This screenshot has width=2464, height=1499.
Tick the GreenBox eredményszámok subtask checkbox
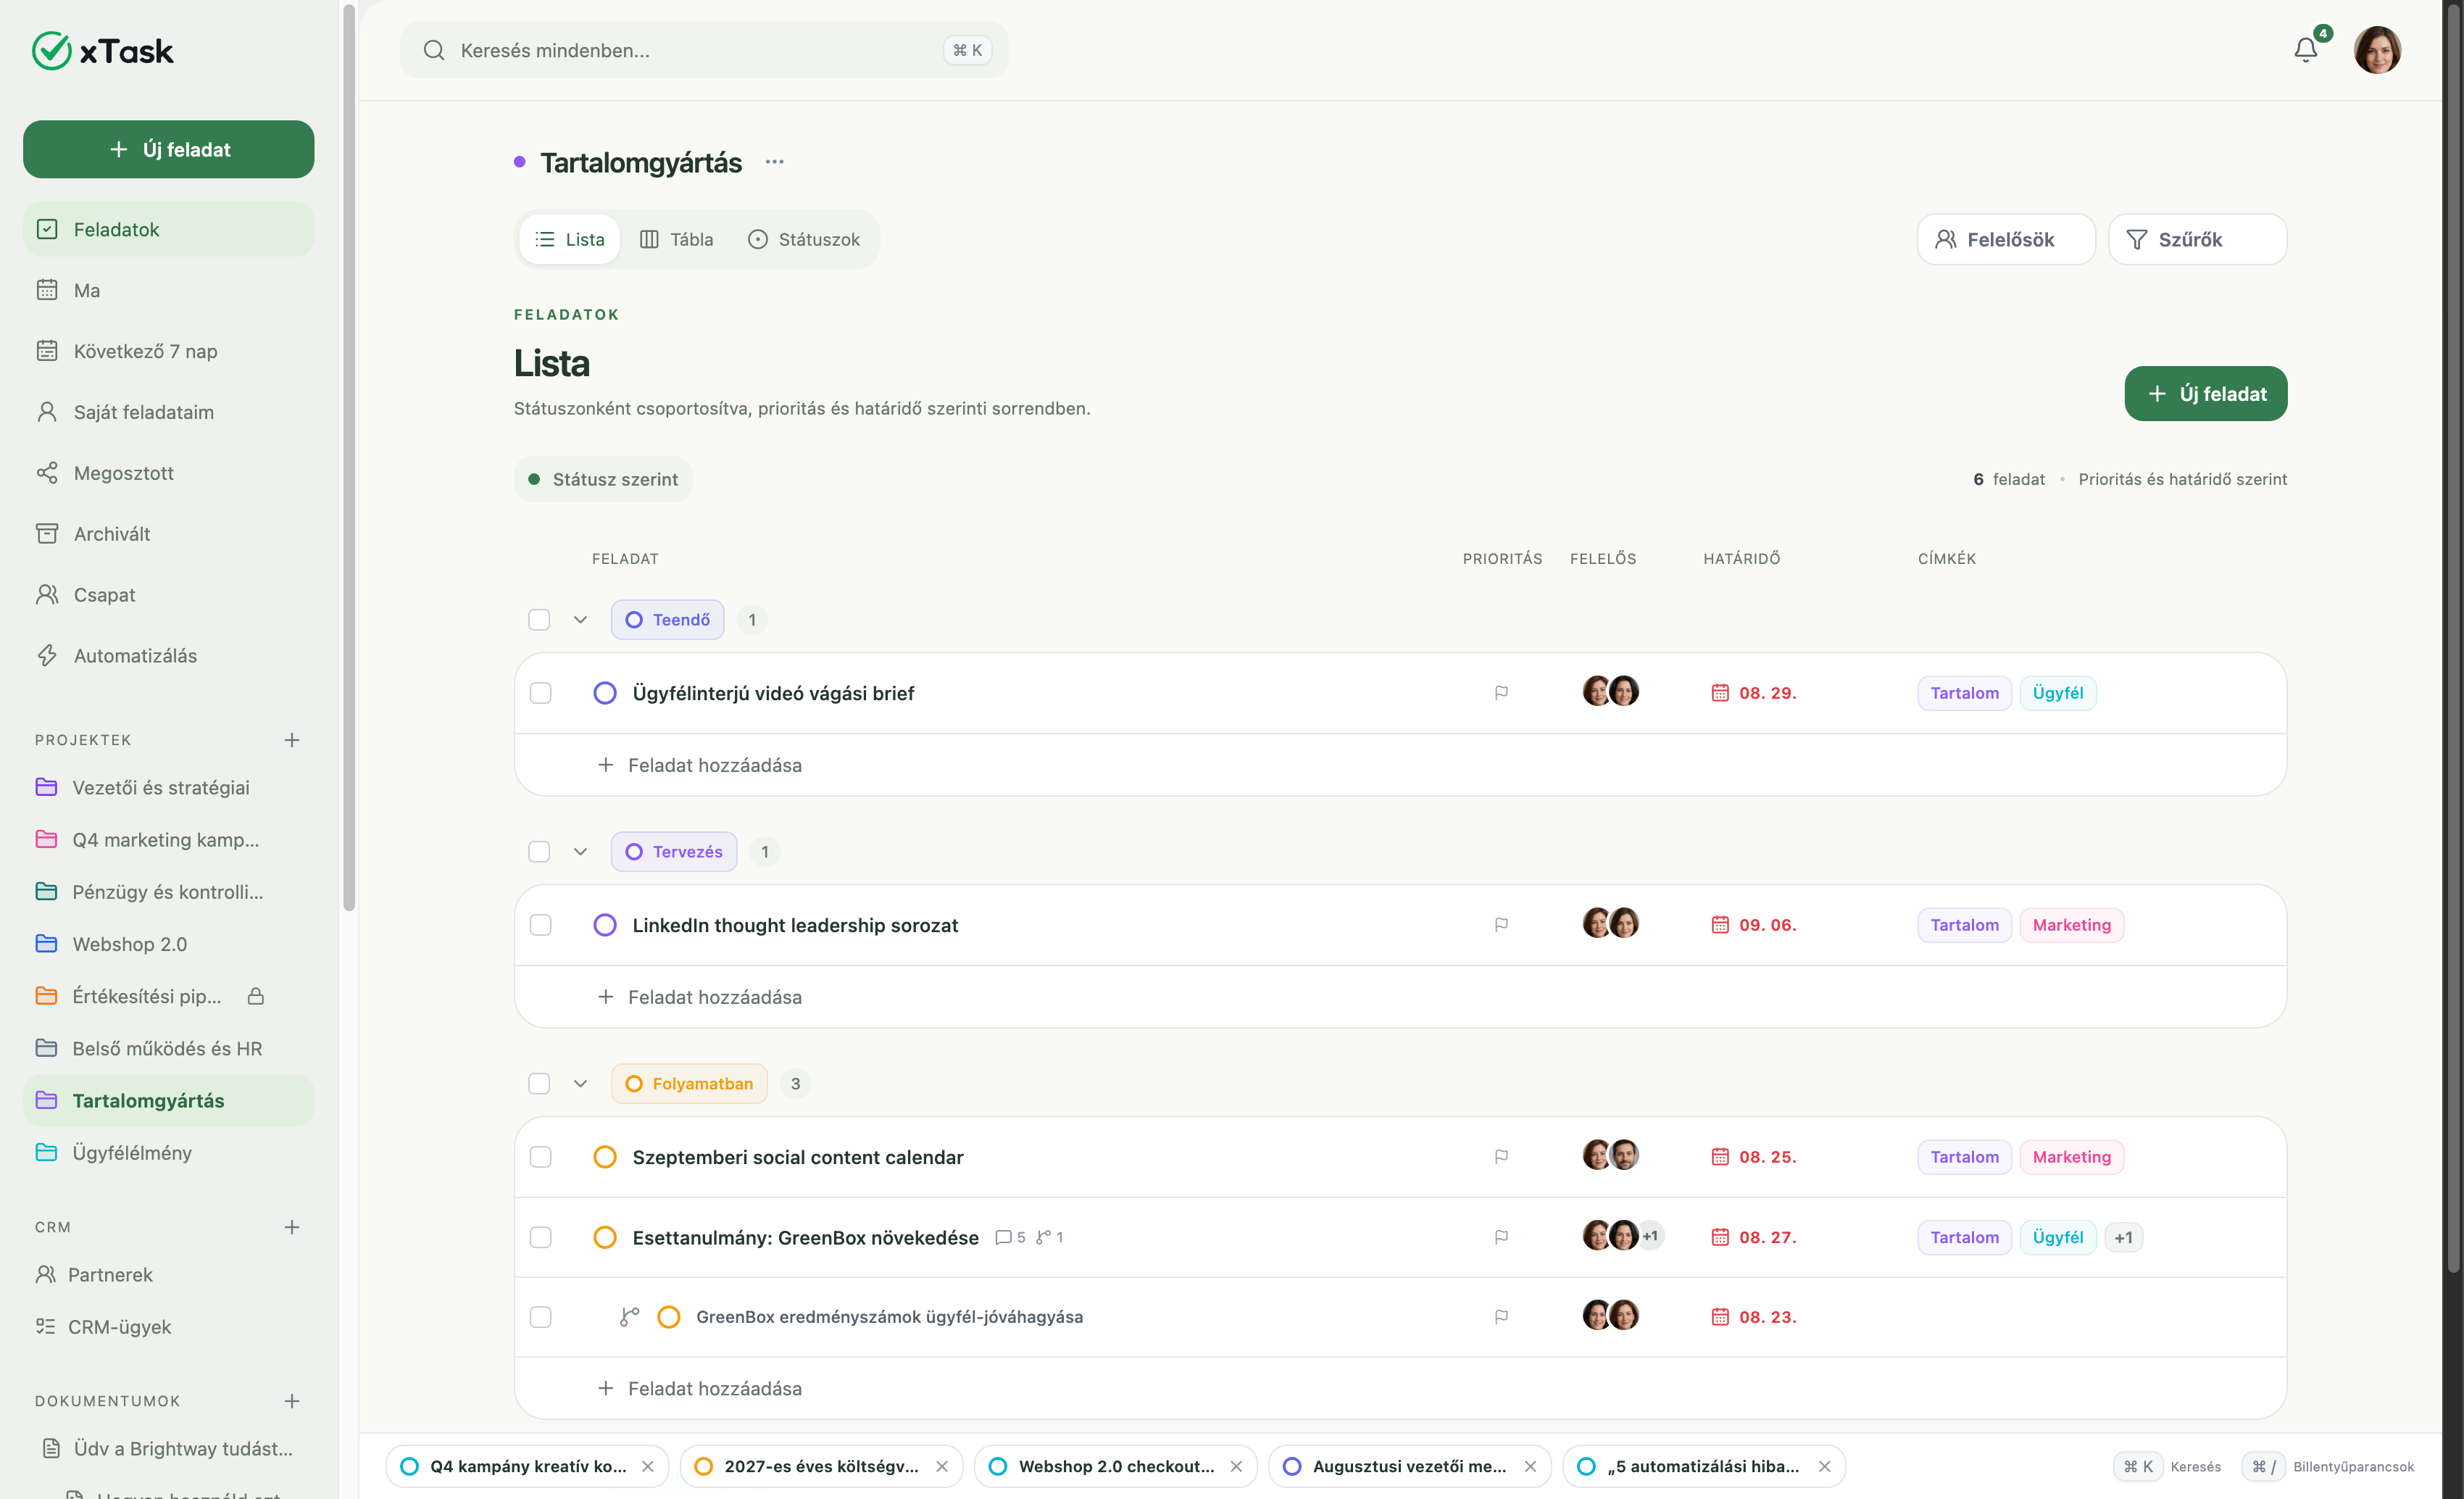tap(541, 1317)
